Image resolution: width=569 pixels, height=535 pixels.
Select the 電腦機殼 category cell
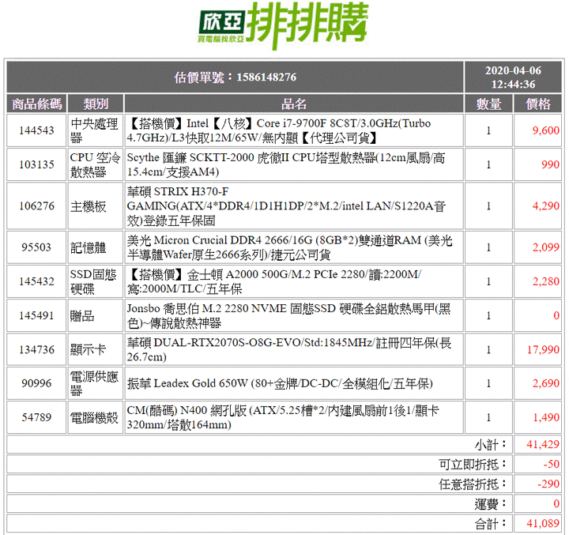pyautogui.click(x=96, y=417)
